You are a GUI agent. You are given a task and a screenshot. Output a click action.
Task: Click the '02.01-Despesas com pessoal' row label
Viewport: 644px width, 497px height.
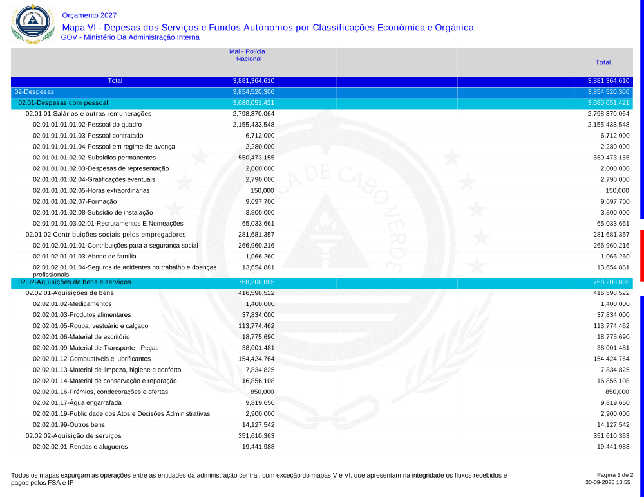pyautogui.click(x=63, y=103)
